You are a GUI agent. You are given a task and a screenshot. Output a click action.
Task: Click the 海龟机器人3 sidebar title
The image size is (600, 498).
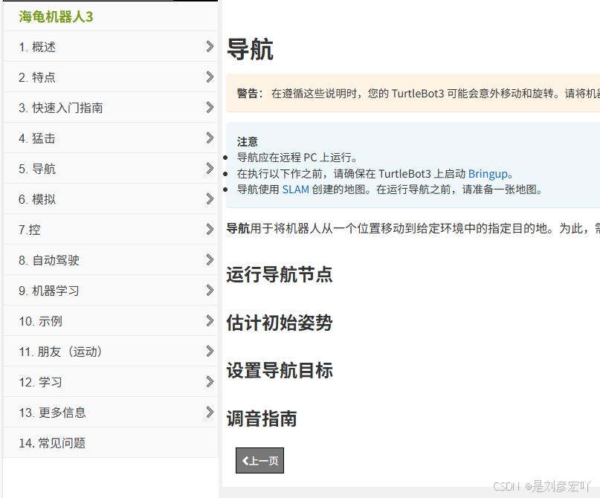click(56, 17)
